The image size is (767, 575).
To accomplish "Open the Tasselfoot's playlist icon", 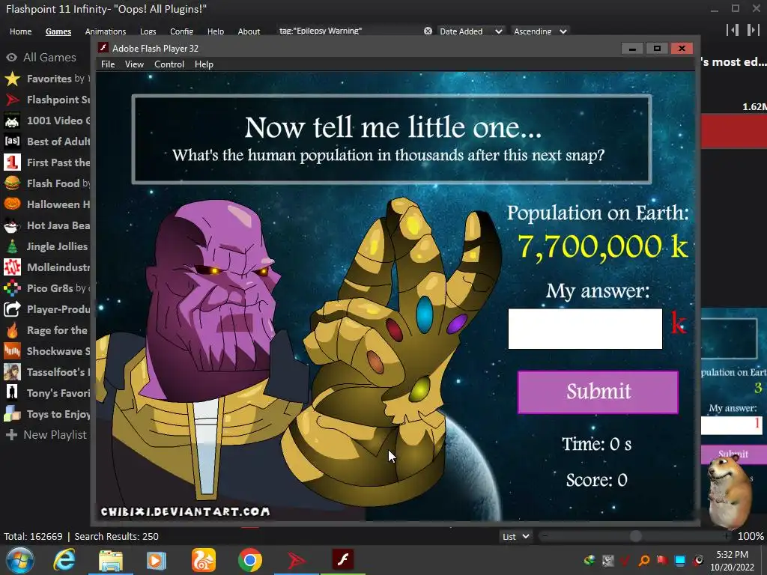I will [12, 373].
